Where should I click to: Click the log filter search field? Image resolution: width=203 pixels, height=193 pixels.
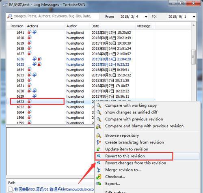56,16
